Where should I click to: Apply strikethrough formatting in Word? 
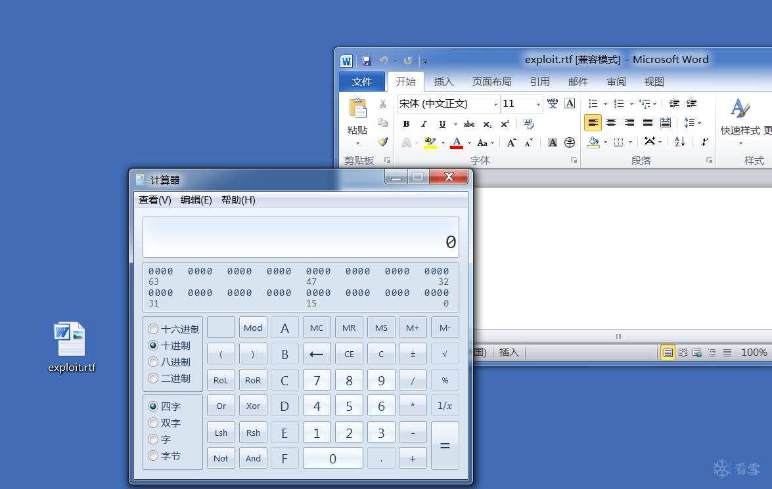(468, 124)
